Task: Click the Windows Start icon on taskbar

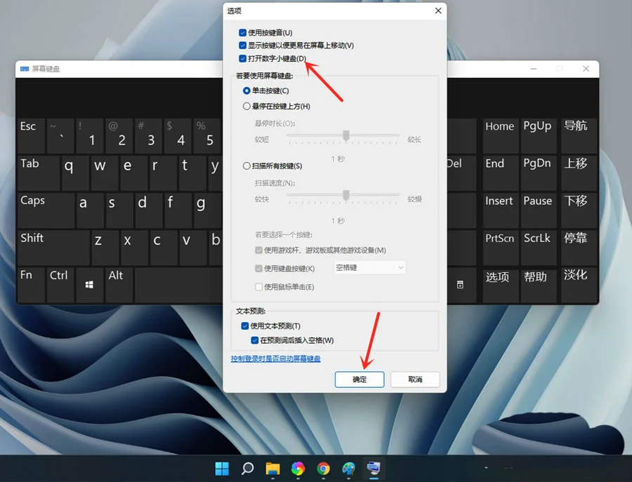Action: [x=222, y=468]
